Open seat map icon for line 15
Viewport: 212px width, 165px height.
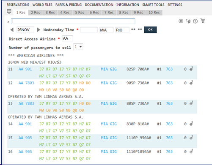191,138
